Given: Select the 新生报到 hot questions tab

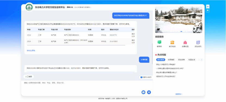Looking at the screenshot, I should 161,60.
